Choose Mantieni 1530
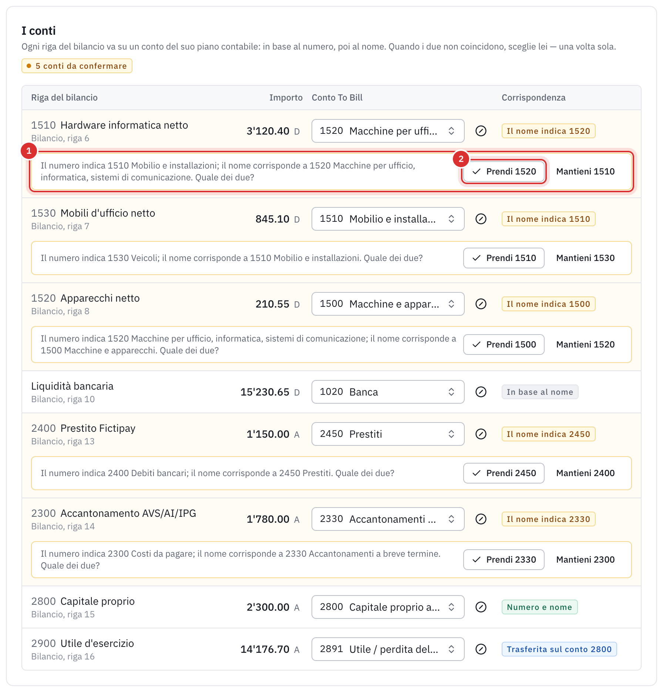663x692 pixels. tap(585, 258)
